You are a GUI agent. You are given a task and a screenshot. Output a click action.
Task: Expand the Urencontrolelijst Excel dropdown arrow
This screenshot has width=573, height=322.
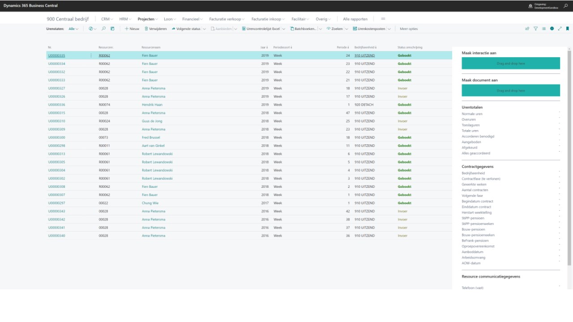pos(284,29)
